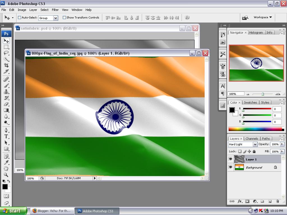Screen dimensions: 287x215
Task: Select the Eraser tool
Action: pos(6,104)
